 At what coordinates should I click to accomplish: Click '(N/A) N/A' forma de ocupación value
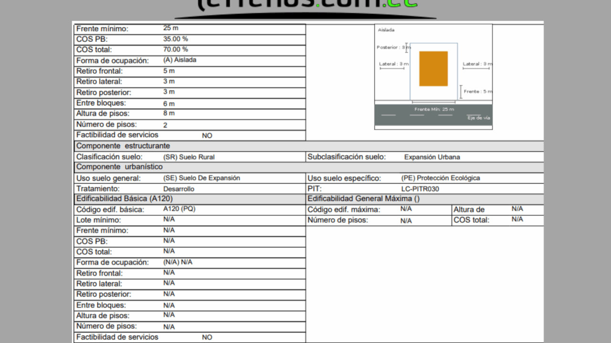click(178, 262)
